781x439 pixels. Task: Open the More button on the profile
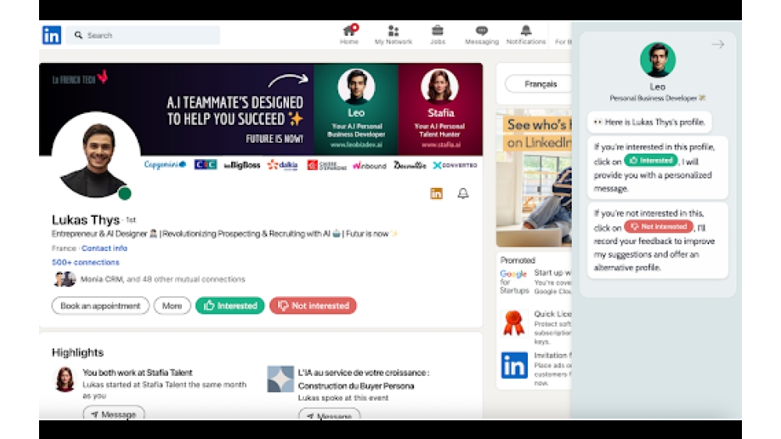pyautogui.click(x=172, y=305)
